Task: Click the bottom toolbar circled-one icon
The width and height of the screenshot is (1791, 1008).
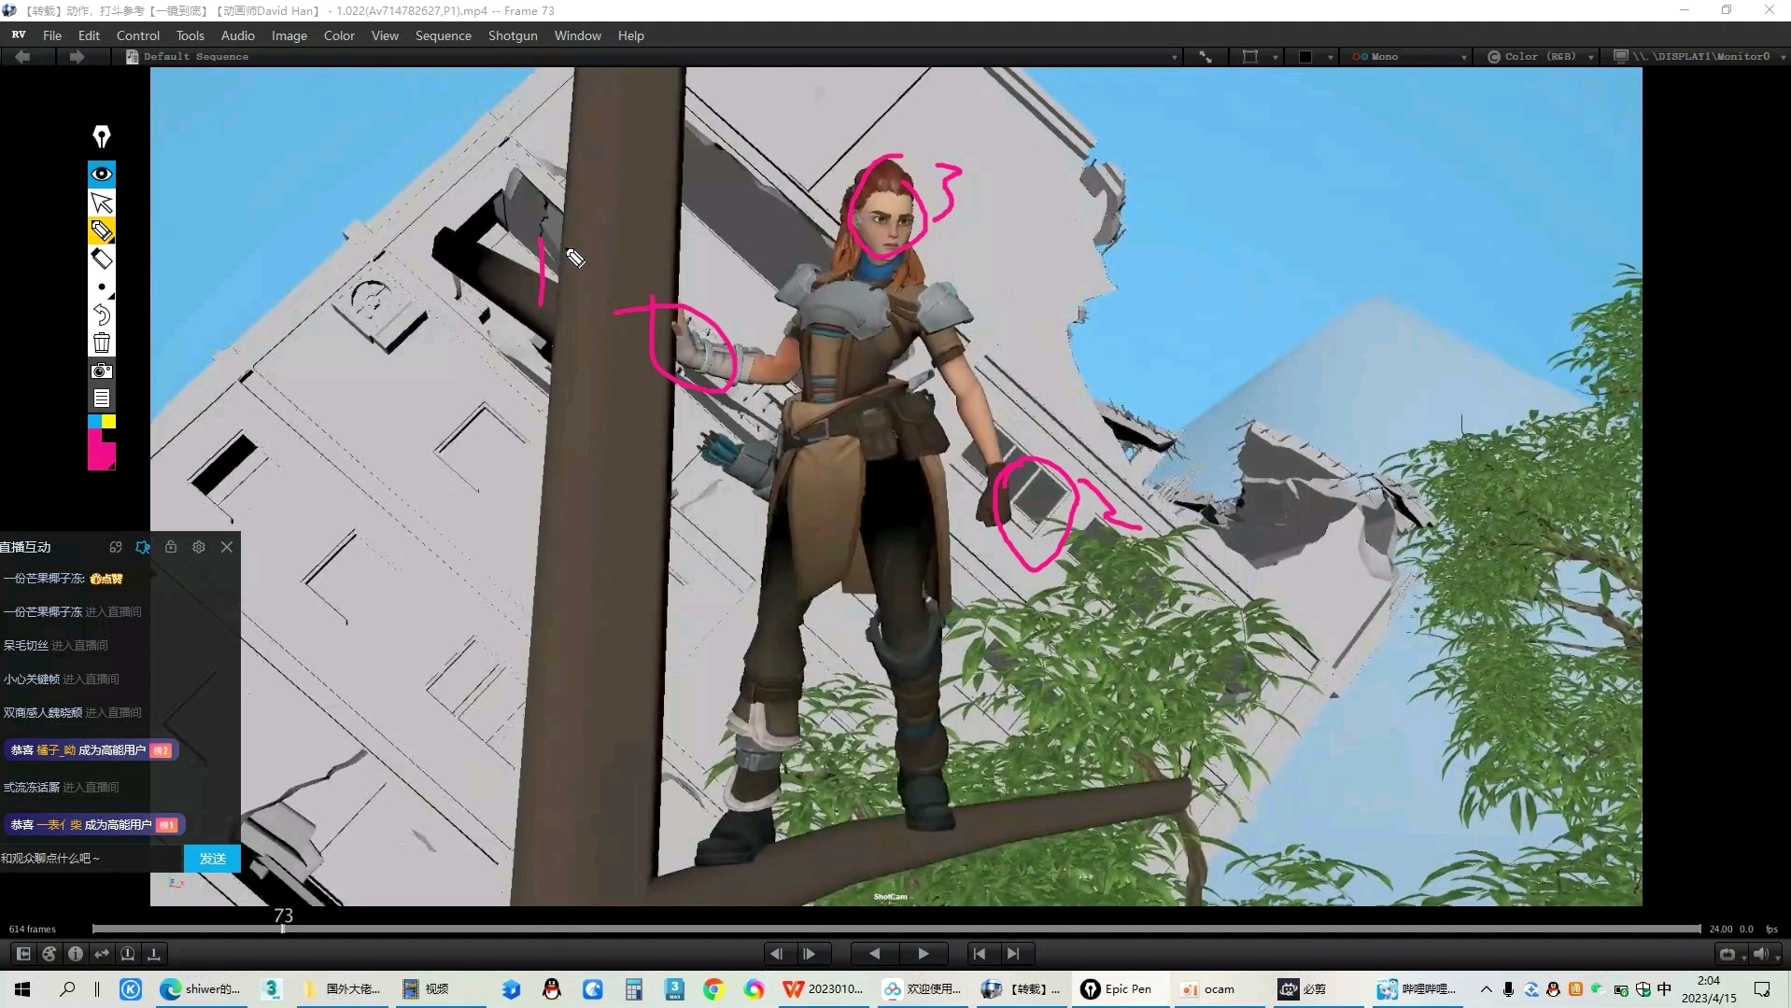Action: coord(128,954)
